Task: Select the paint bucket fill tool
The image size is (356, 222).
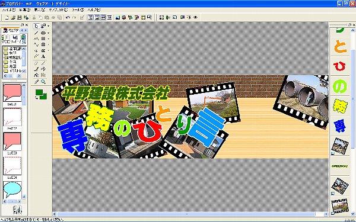Action: tap(36, 75)
